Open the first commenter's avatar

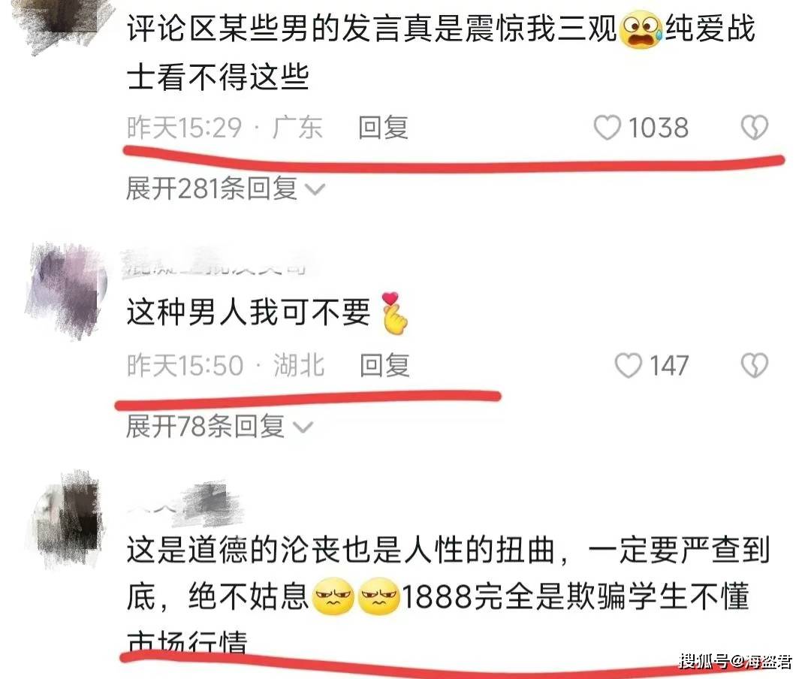61,23
